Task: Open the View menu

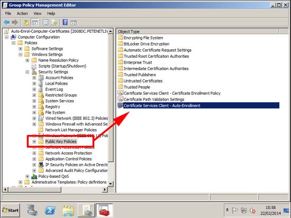Action: tap(38, 14)
